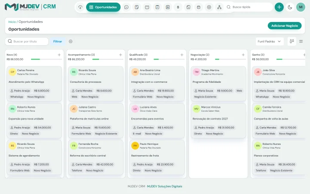
Task: Open the notepad list icon in navbar
Action: tap(158, 7)
